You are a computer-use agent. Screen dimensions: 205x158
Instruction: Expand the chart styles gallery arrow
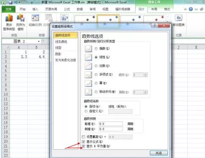click(167, 22)
